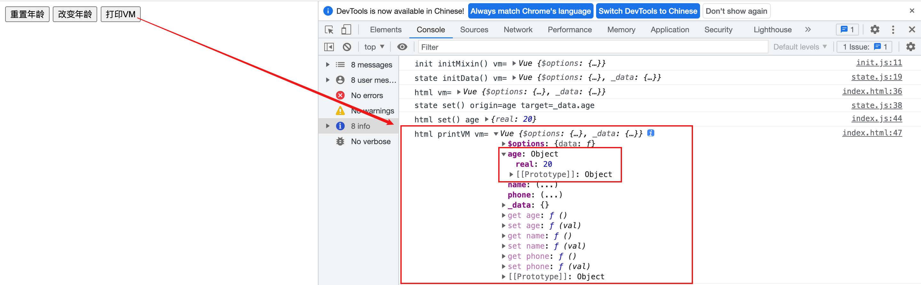Open the Performance tab
This screenshot has height=285, width=921.
pyautogui.click(x=570, y=30)
